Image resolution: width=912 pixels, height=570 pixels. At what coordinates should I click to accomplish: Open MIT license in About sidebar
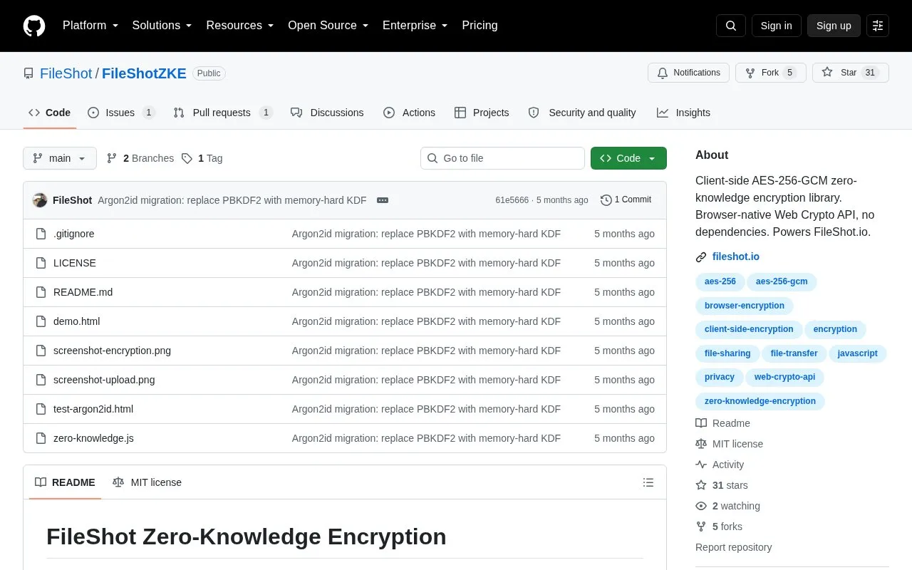pyautogui.click(x=729, y=444)
